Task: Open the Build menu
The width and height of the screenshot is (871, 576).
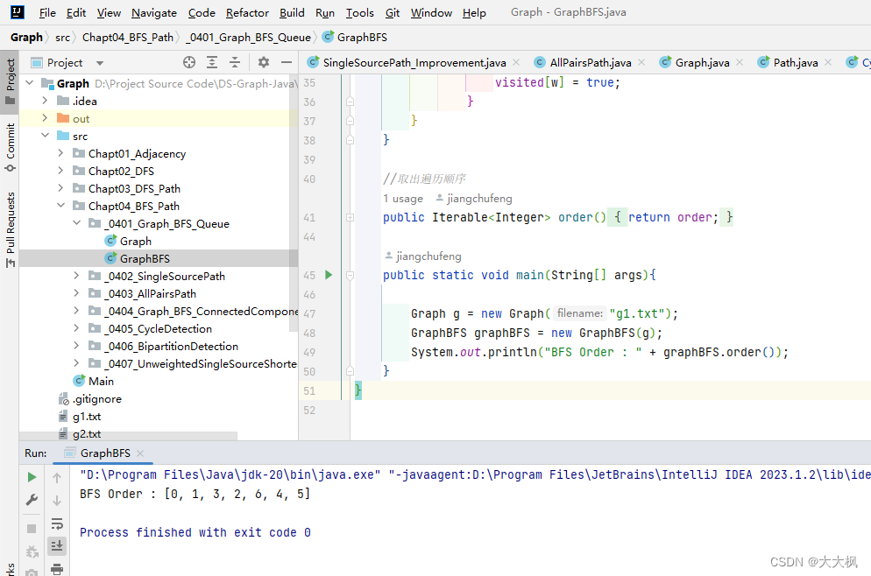Action: click(292, 12)
